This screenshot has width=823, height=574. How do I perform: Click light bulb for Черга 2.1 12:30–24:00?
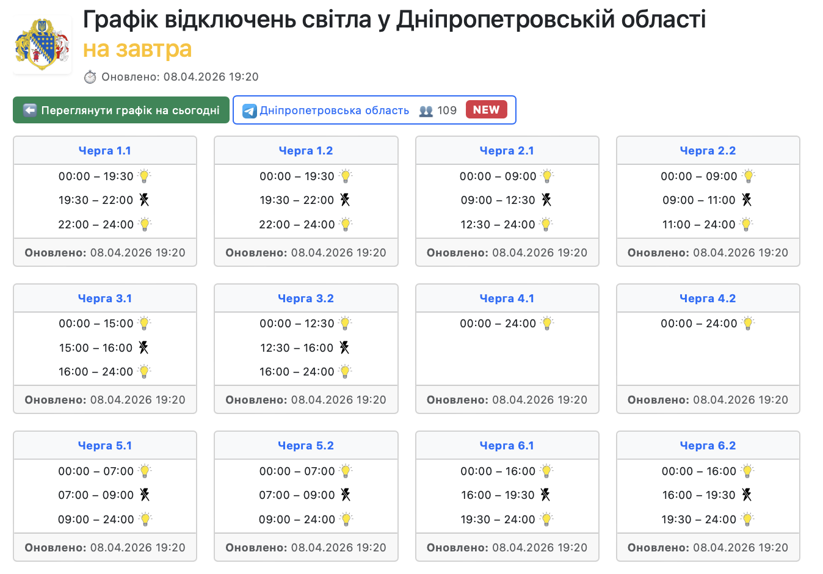pos(546,224)
